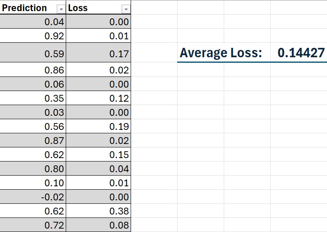Click prediction cell showing 0.72
This screenshot has height=232, width=327.
[x=33, y=225]
